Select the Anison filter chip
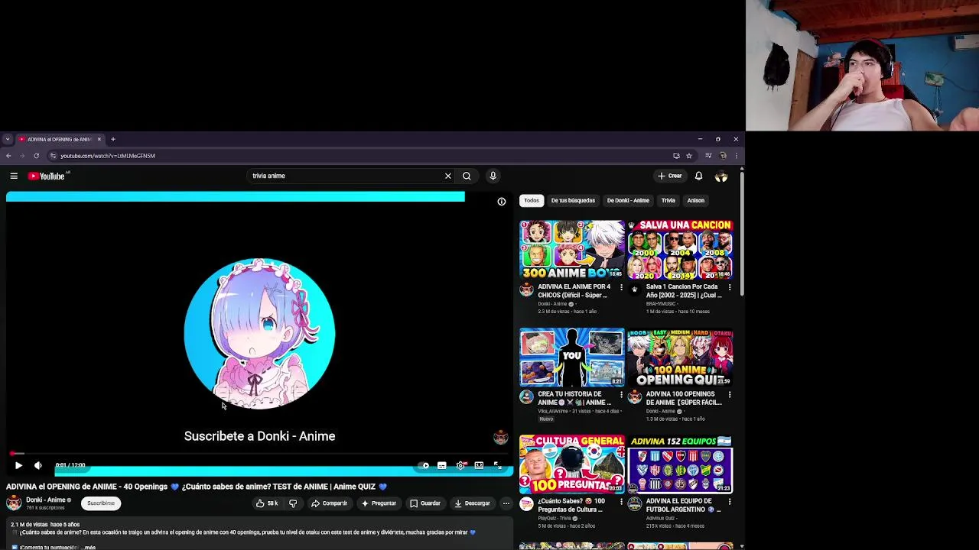 pyautogui.click(x=695, y=200)
